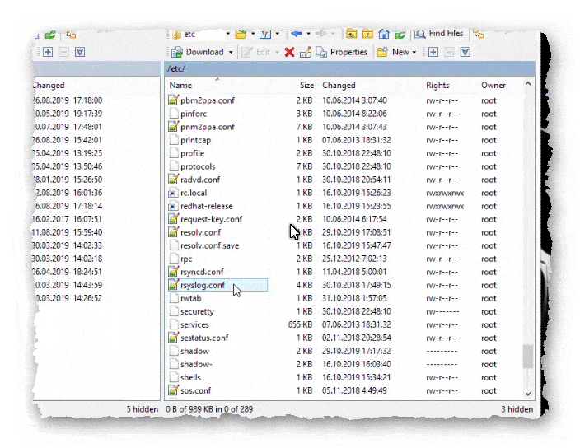Screen dimensions: 580x448
Task: Click the left panel select files plus icon
Action: click(x=48, y=52)
